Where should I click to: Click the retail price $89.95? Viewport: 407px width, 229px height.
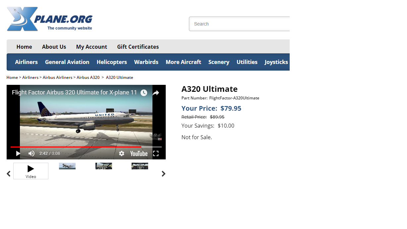pyautogui.click(x=217, y=117)
